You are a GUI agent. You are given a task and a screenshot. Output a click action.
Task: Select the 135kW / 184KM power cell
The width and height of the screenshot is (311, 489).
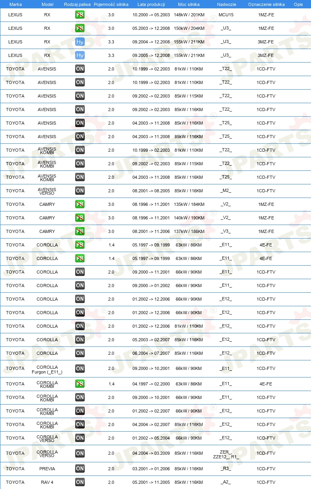tap(189, 204)
